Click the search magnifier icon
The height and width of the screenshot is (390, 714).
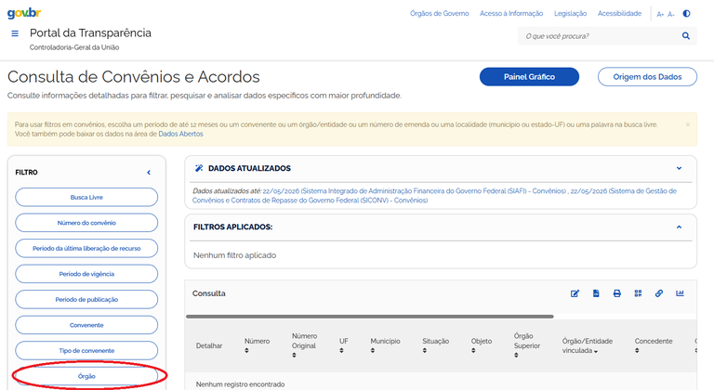click(x=686, y=36)
